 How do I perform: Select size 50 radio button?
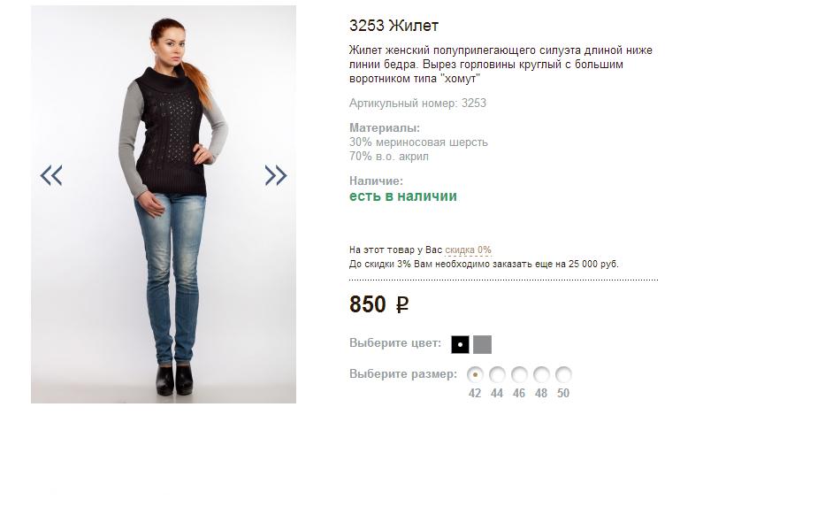click(563, 375)
